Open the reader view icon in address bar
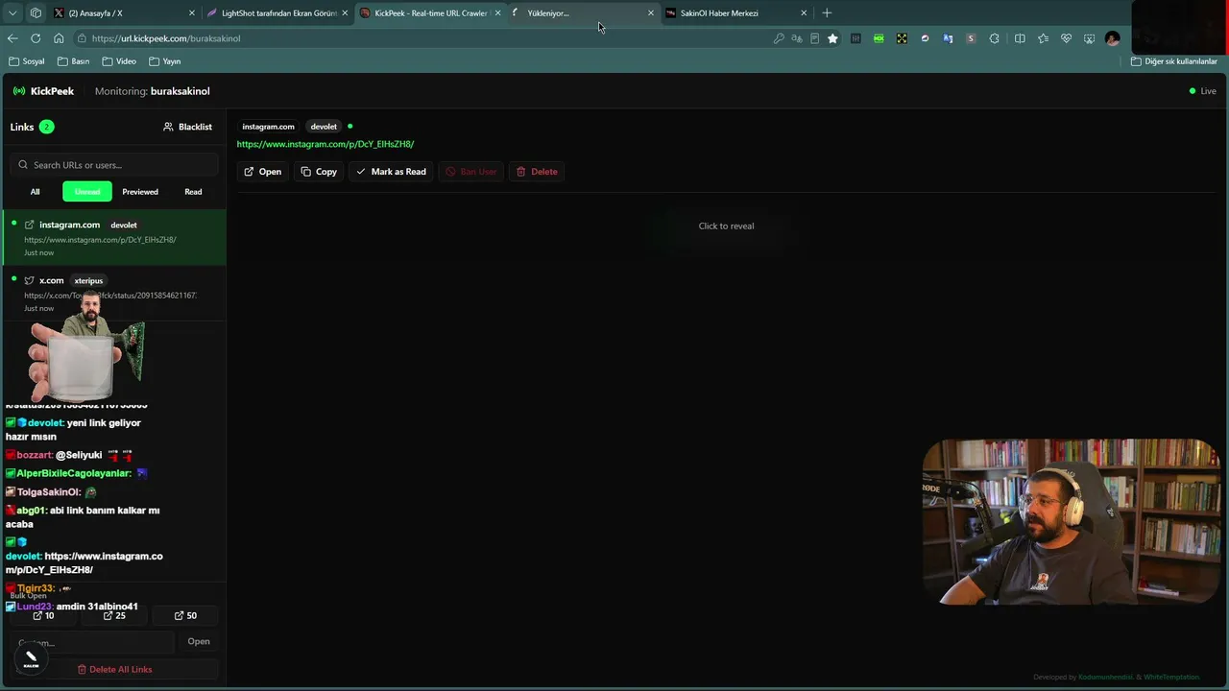 point(814,38)
